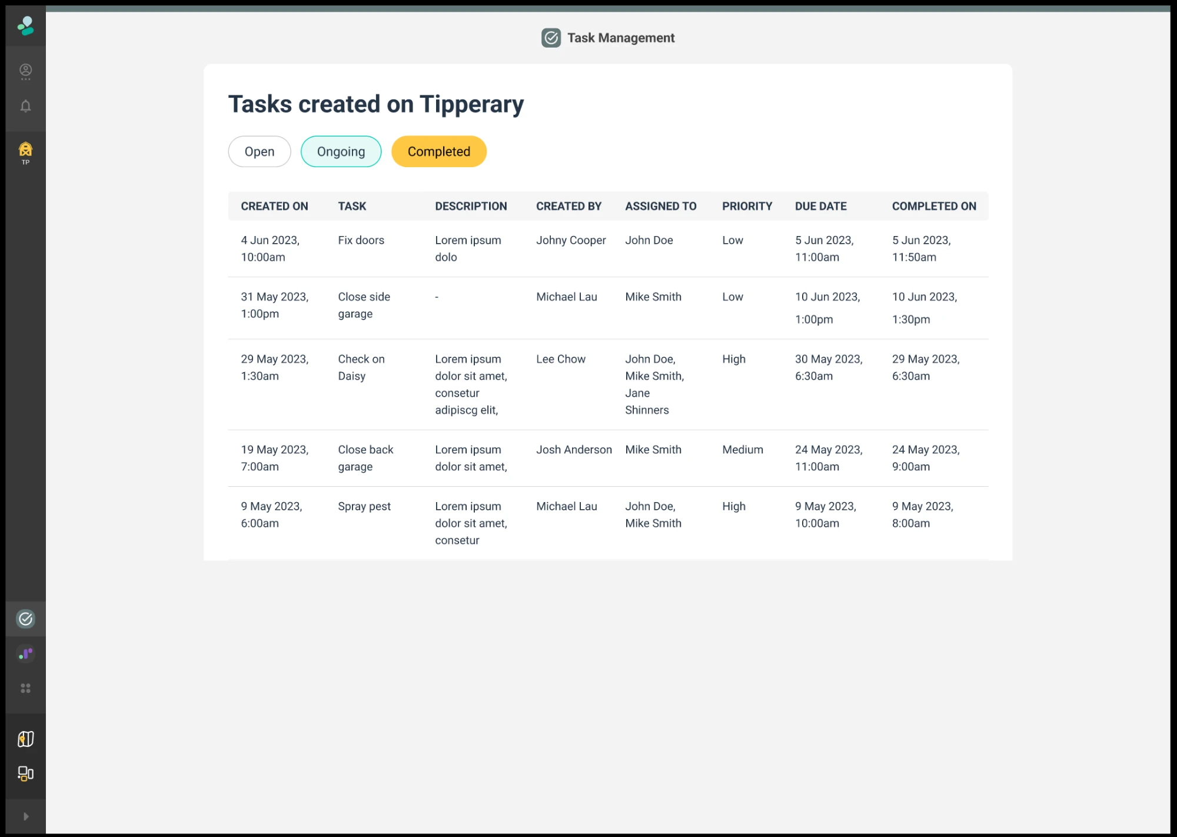Click creator Johny Cooper

coord(571,240)
